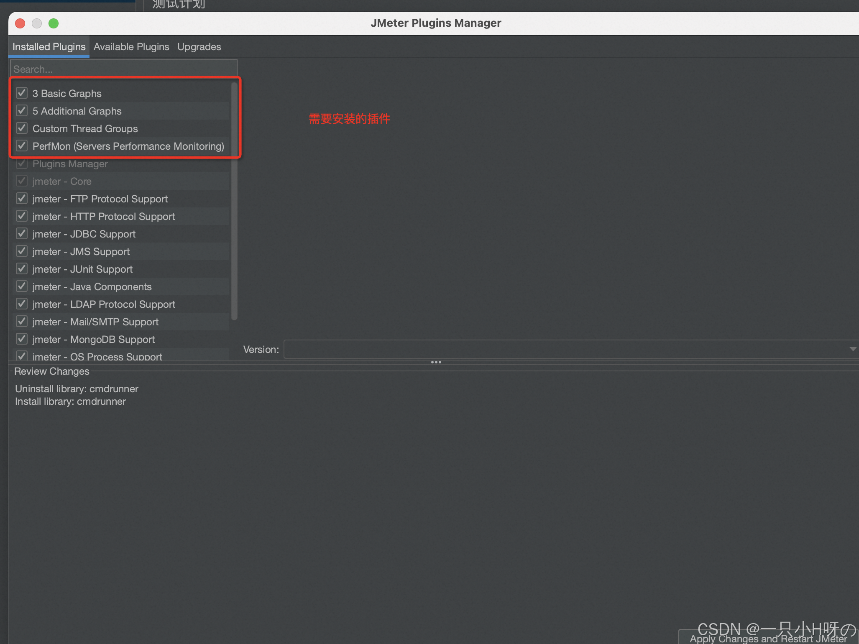
Task: Toggle PerfMon Servers Performance Monitoring checkbox
Action: tap(22, 146)
